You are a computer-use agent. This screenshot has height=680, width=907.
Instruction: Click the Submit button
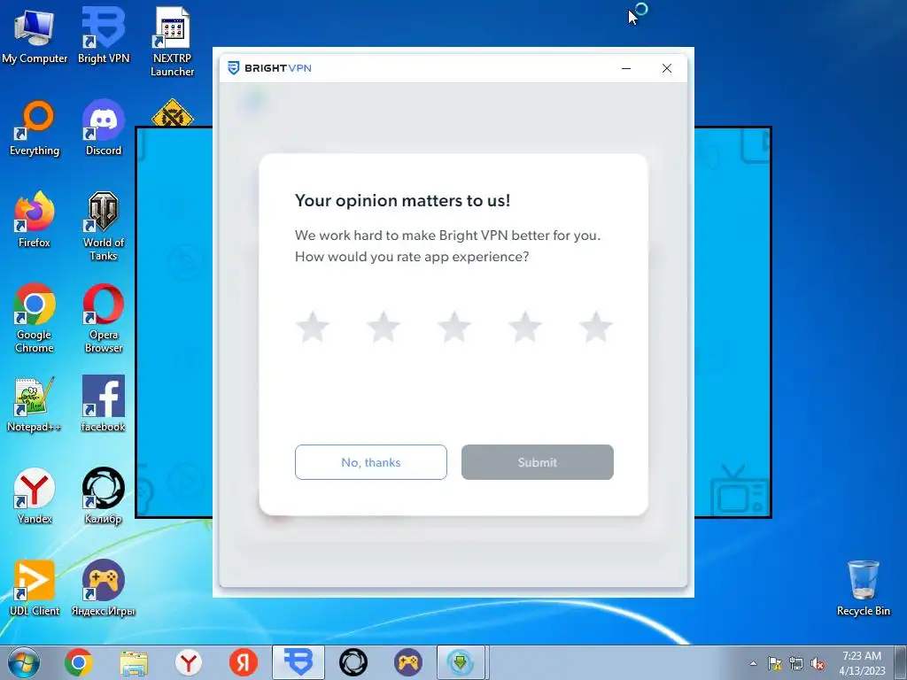click(538, 462)
